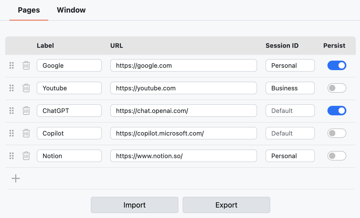The image size is (360, 218).
Task: Add a new page with plus icon
Action: click(x=16, y=178)
